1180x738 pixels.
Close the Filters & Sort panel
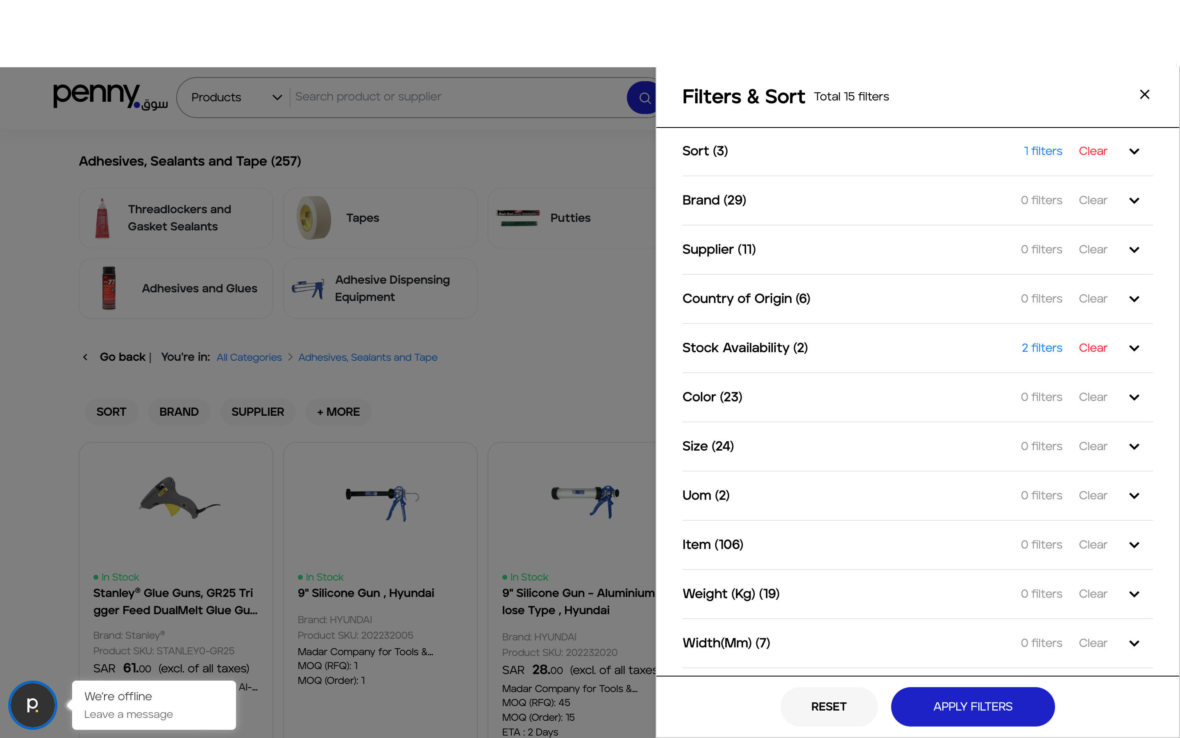(1144, 95)
